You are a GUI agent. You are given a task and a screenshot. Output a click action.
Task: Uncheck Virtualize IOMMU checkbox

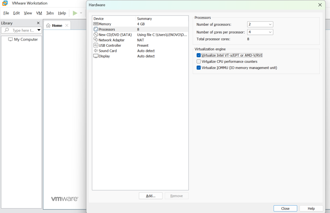199,68
